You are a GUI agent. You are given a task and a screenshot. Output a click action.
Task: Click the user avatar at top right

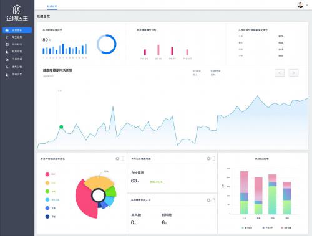click(300, 5)
